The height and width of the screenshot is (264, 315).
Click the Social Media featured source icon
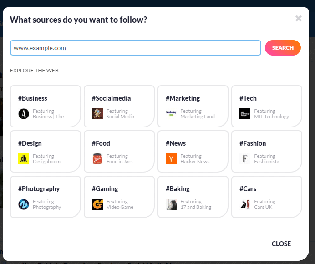click(97, 114)
